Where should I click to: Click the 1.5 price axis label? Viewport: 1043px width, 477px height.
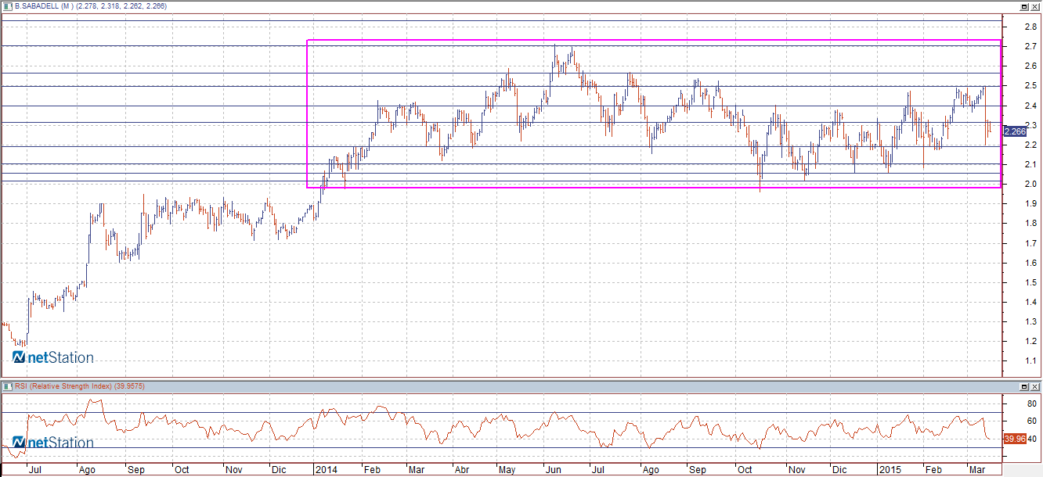(1030, 282)
